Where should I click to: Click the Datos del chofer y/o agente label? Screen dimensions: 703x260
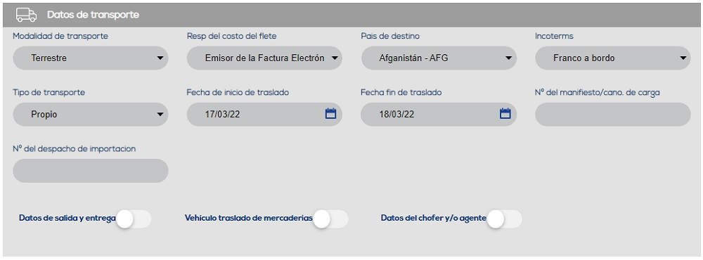point(434,219)
